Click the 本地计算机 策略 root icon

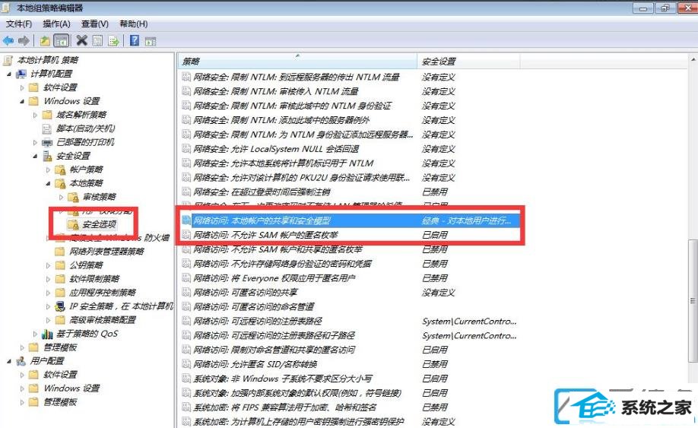(8, 60)
